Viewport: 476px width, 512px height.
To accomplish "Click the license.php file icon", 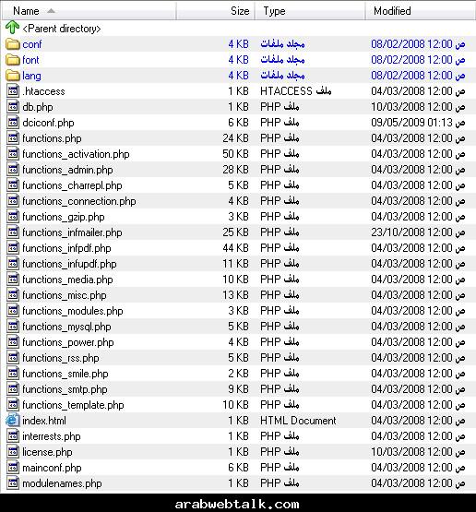I will tap(13, 452).
